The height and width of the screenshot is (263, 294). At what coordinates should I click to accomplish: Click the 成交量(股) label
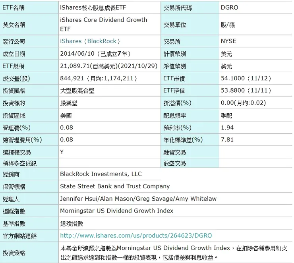(x=16, y=79)
